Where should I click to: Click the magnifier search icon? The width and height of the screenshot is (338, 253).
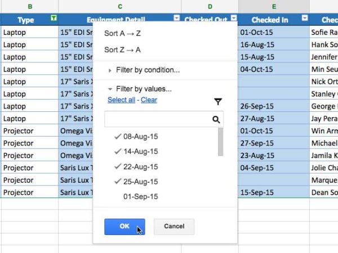(216, 120)
